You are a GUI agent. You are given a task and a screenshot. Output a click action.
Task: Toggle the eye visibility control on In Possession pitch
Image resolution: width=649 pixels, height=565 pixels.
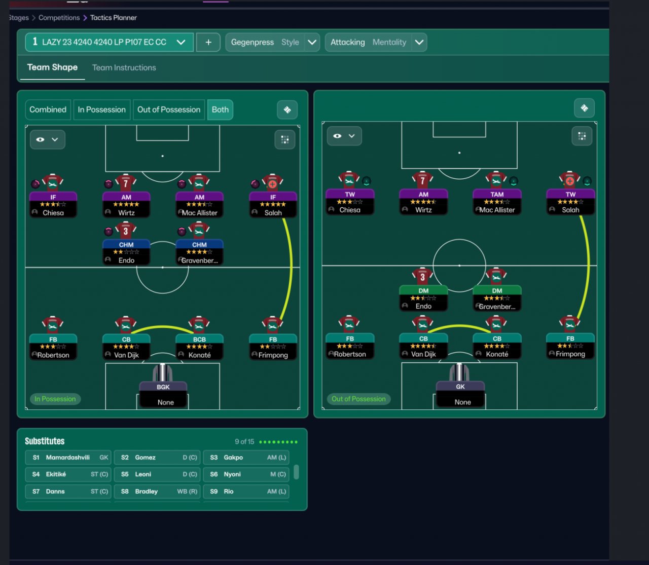click(x=47, y=139)
